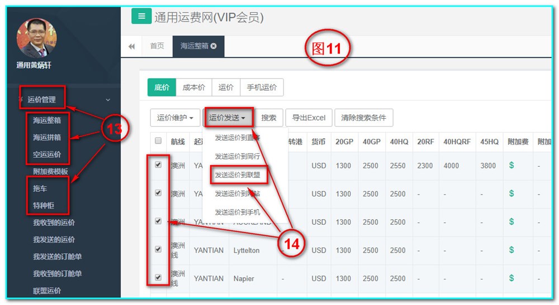Click the 40HQ column header
This screenshot has height=305, width=559.
(x=399, y=142)
